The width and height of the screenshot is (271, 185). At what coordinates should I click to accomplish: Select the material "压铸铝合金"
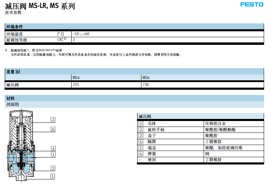[x=215, y=123]
